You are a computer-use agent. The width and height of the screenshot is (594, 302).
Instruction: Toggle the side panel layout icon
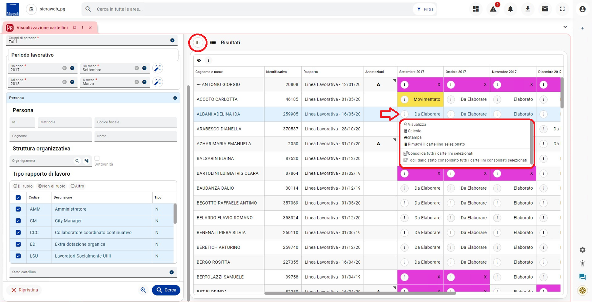tap(198, 43)
